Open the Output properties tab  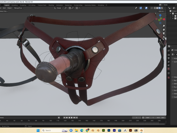169,58
